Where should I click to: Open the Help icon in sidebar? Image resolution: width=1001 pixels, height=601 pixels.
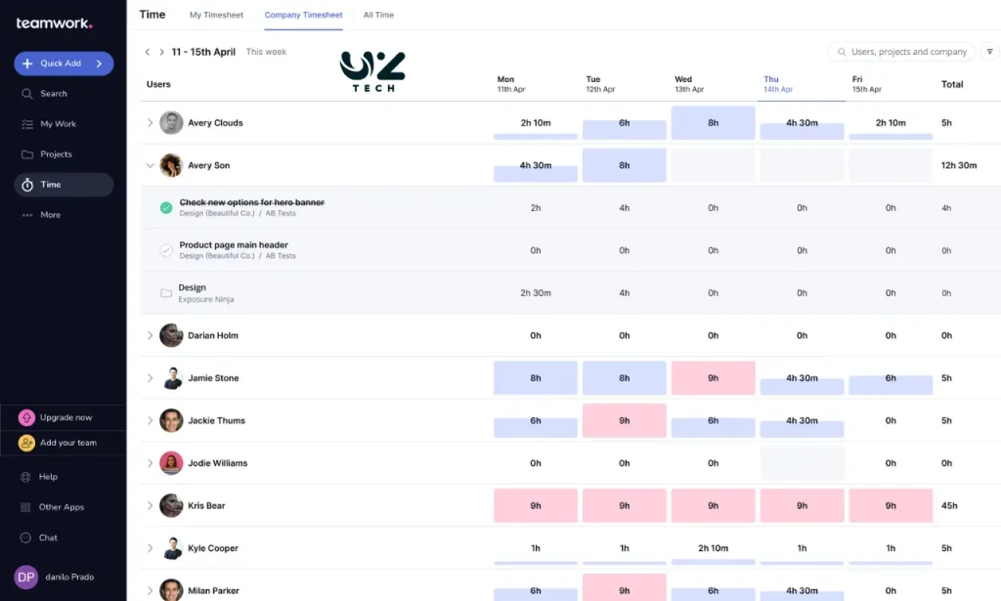26,477
